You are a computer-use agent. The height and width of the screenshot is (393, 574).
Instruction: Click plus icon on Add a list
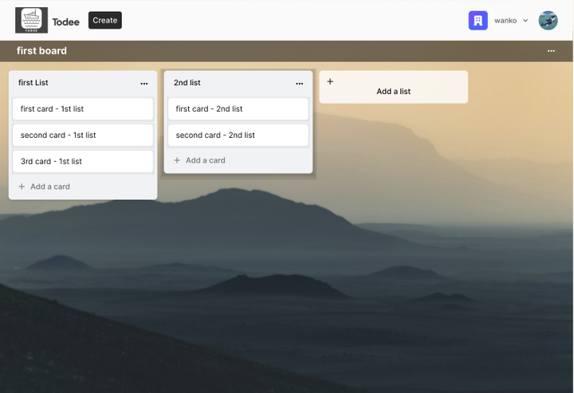coord(330,81)
